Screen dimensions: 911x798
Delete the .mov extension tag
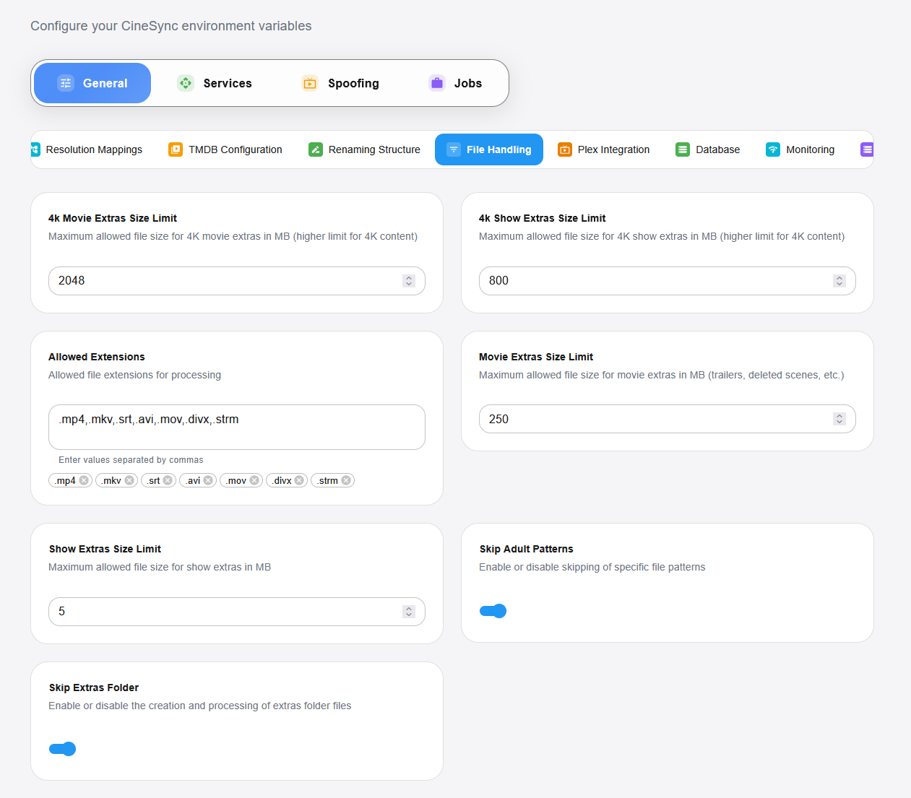click(x=254, y=480)
